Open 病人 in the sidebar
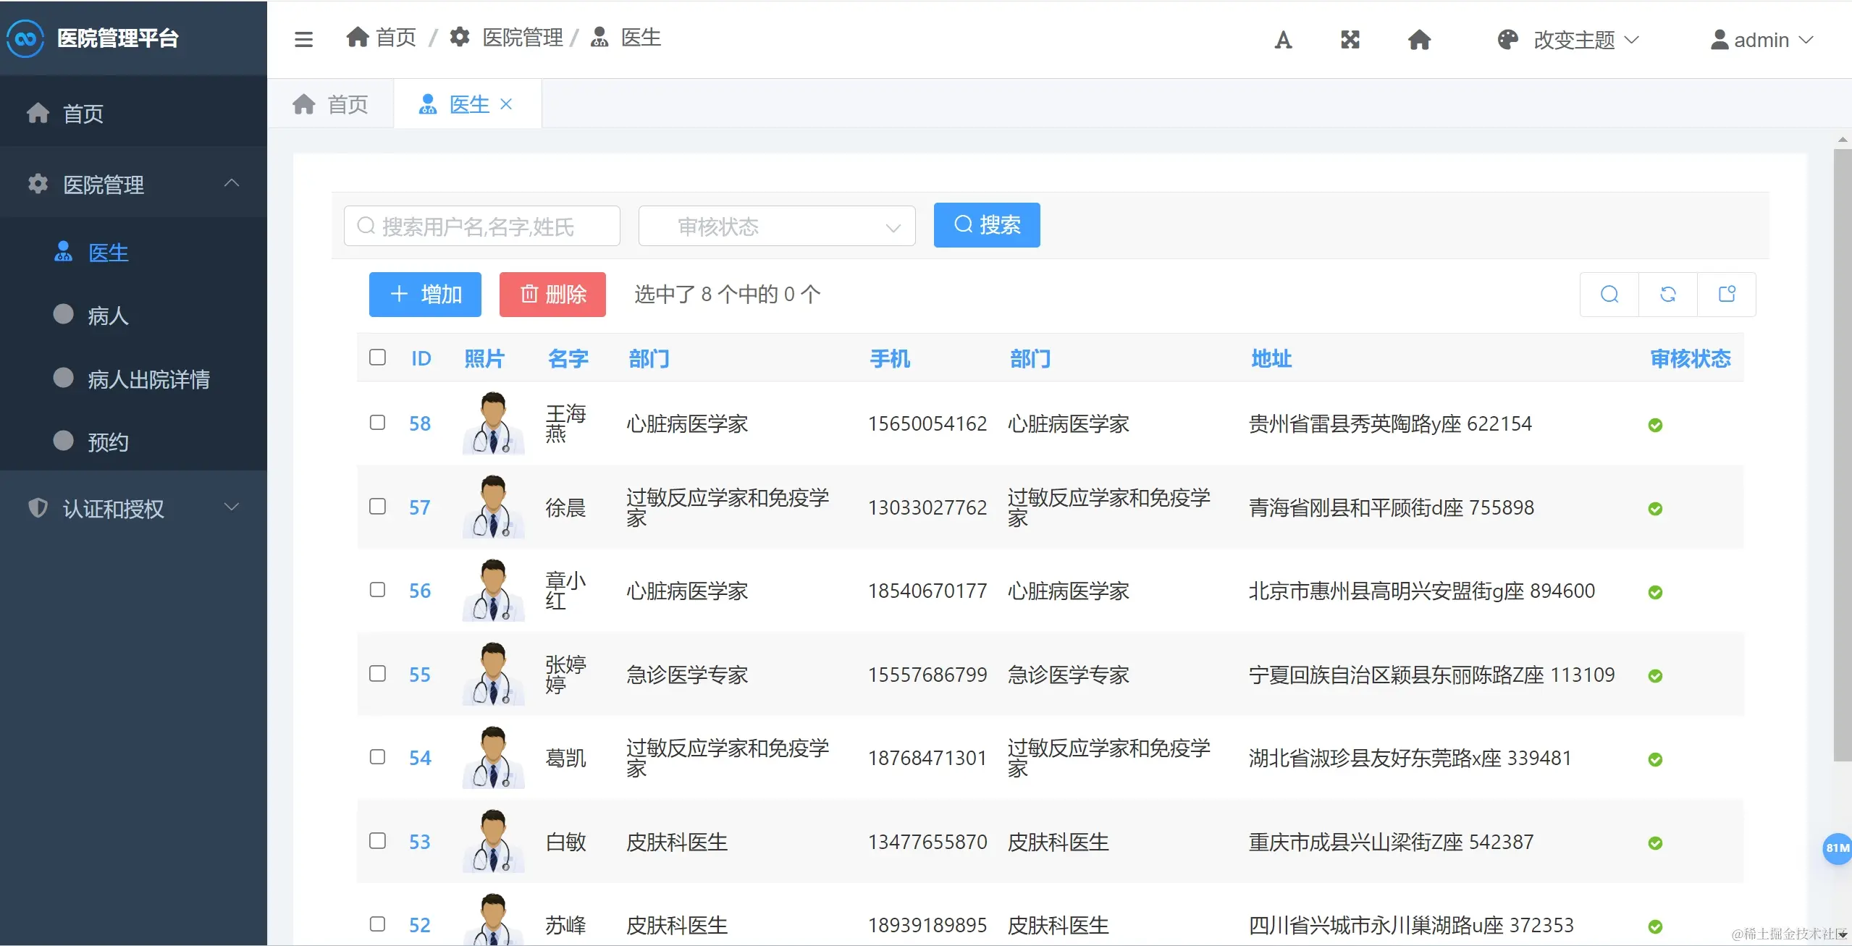 (108, 316)
